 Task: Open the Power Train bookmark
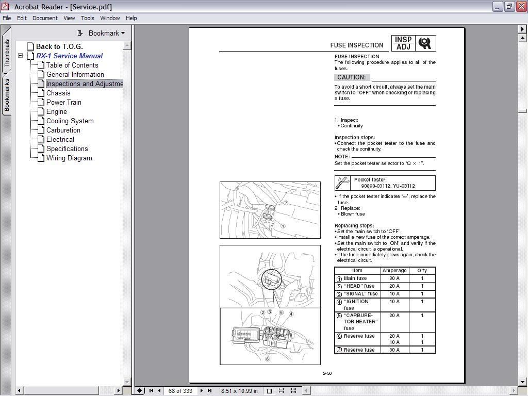point(63,103)
